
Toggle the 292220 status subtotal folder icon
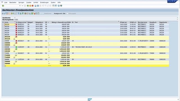16,37
